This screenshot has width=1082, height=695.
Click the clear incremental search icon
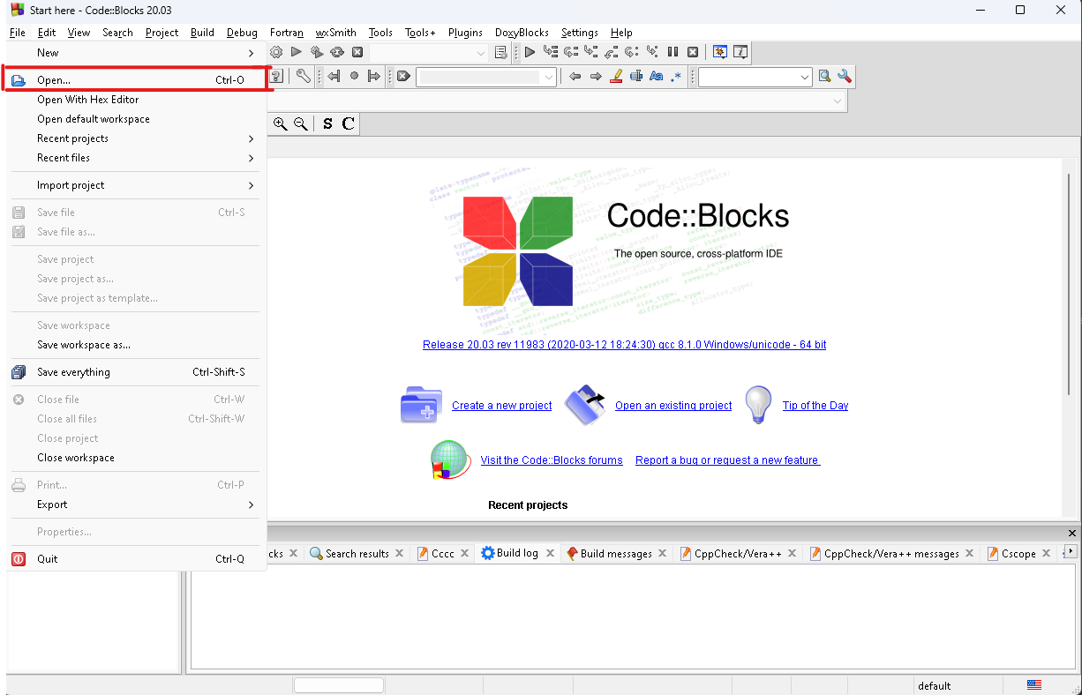(403, 77)
